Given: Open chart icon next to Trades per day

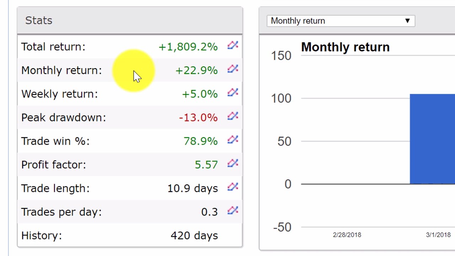Looking at the screenshot, I should tap(233, 210).
